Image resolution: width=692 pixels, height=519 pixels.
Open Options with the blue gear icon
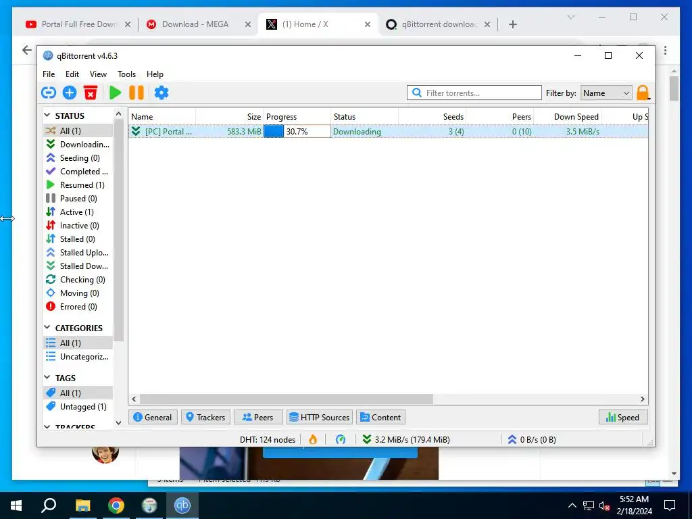162,93
